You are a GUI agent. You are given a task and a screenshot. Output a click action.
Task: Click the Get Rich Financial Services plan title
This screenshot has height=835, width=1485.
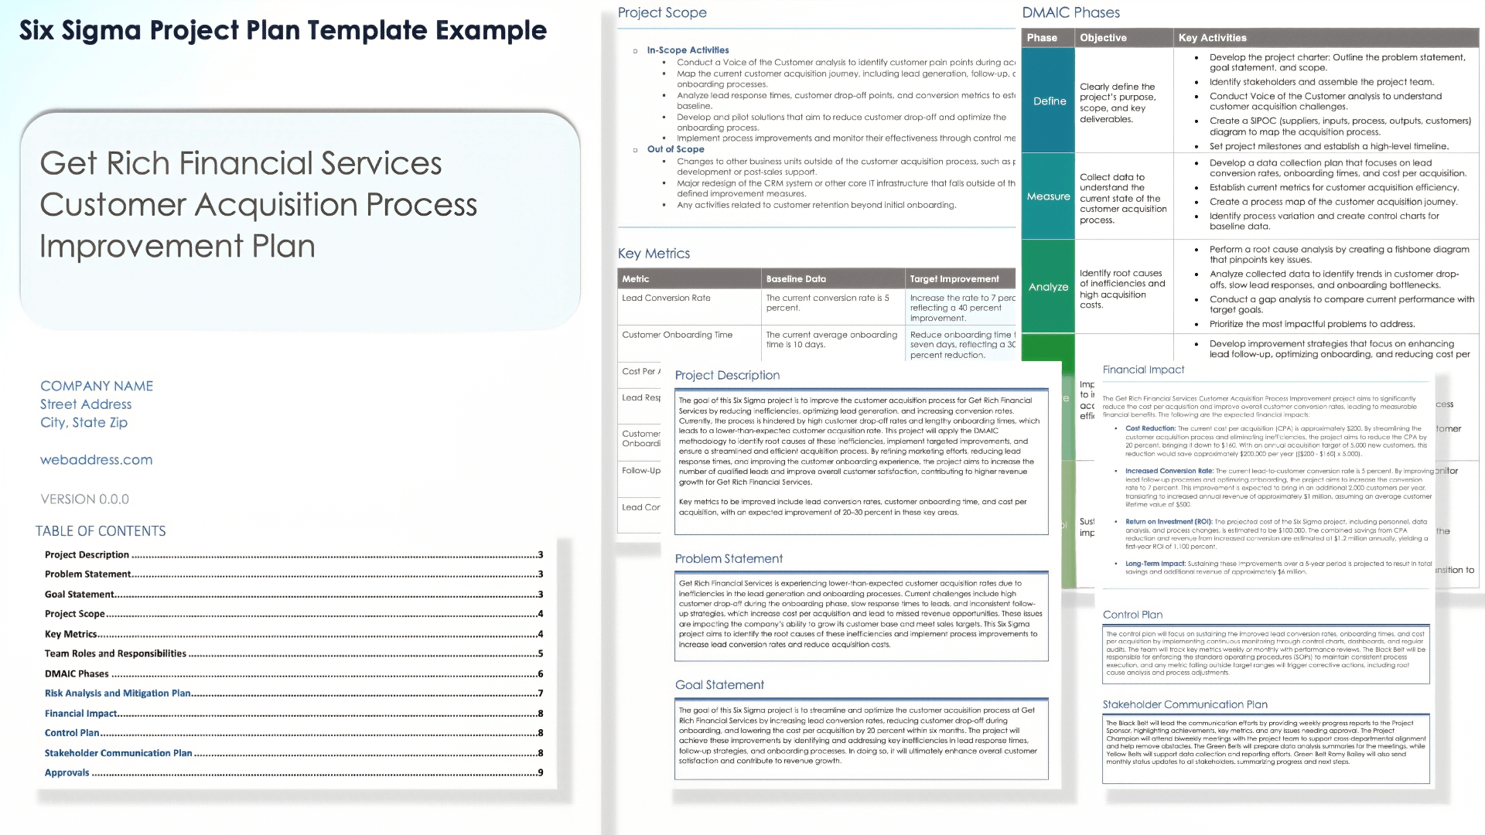point(258,205)
